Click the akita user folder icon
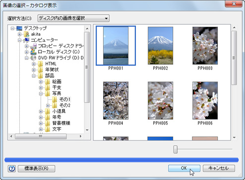The width and height of the screenshot is (245, 180). pyautogui.click(x=26, y=34)
